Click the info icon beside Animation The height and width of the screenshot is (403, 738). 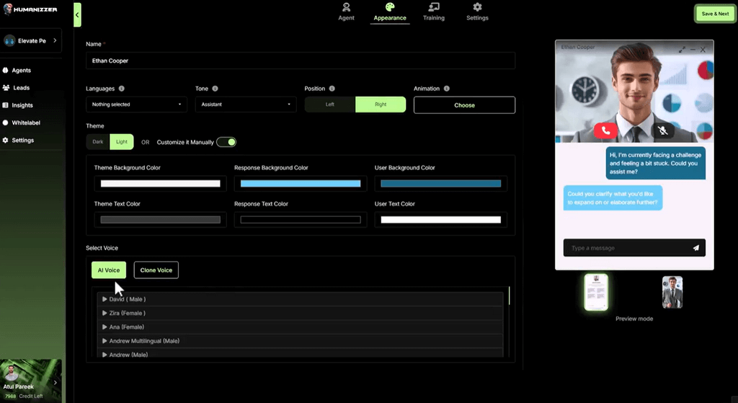447,89
